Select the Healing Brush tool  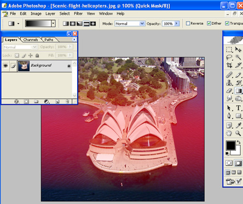click(229, 75)
